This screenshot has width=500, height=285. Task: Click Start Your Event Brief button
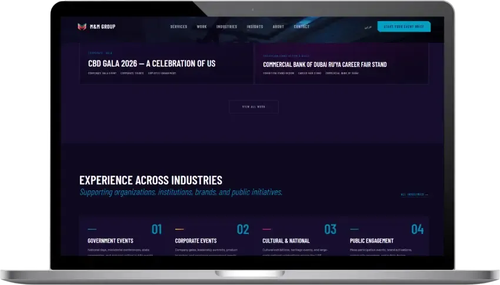click(404, 26)
